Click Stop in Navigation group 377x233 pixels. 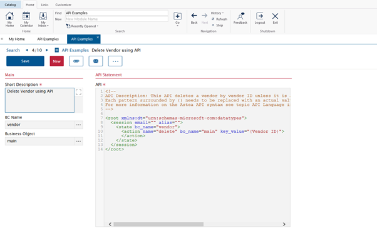pyautogui.click(x=217, y=25)
